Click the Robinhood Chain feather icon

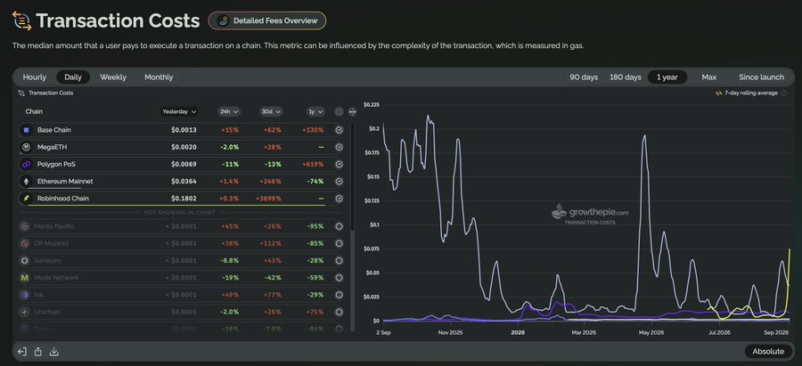click(26, 199)
